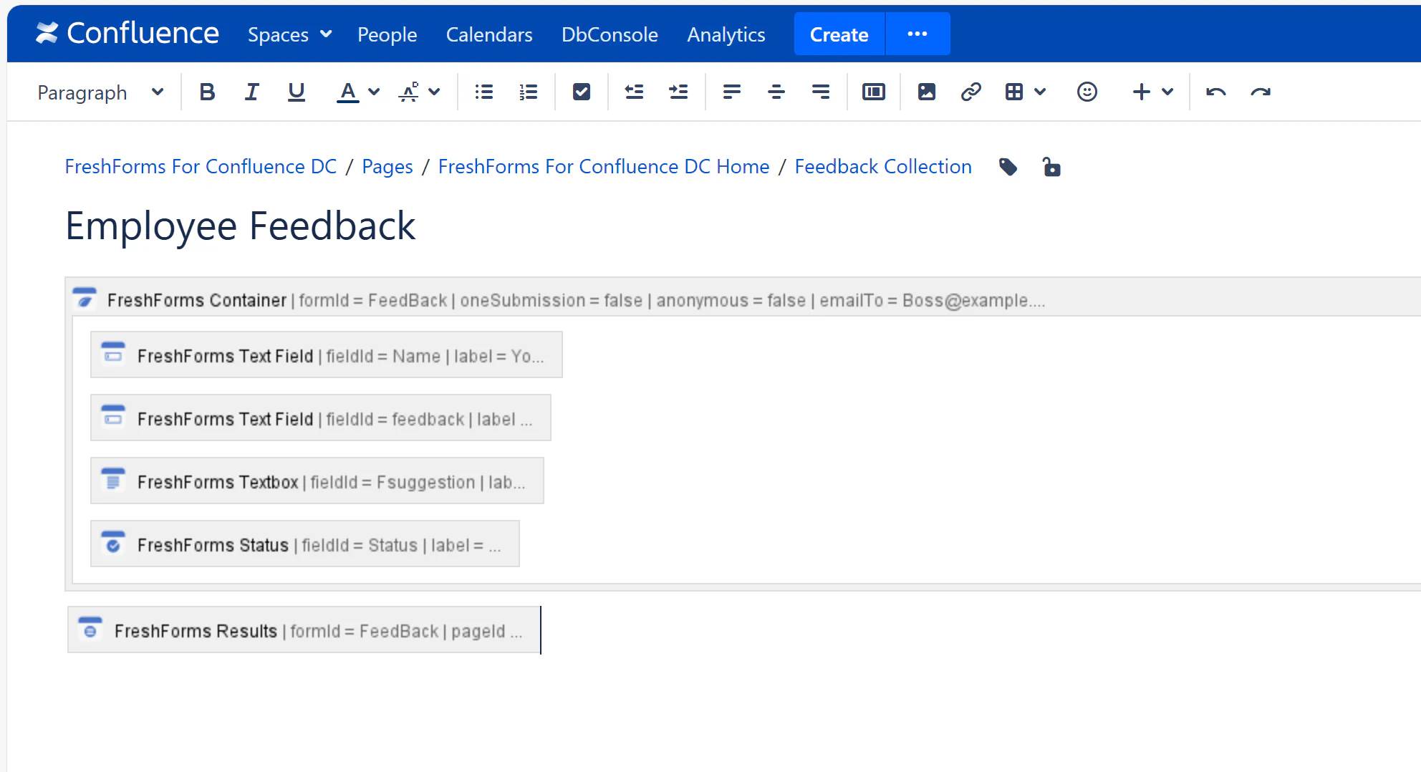
Task: Go to the Analytics menu item
Action: coord(726,34)
